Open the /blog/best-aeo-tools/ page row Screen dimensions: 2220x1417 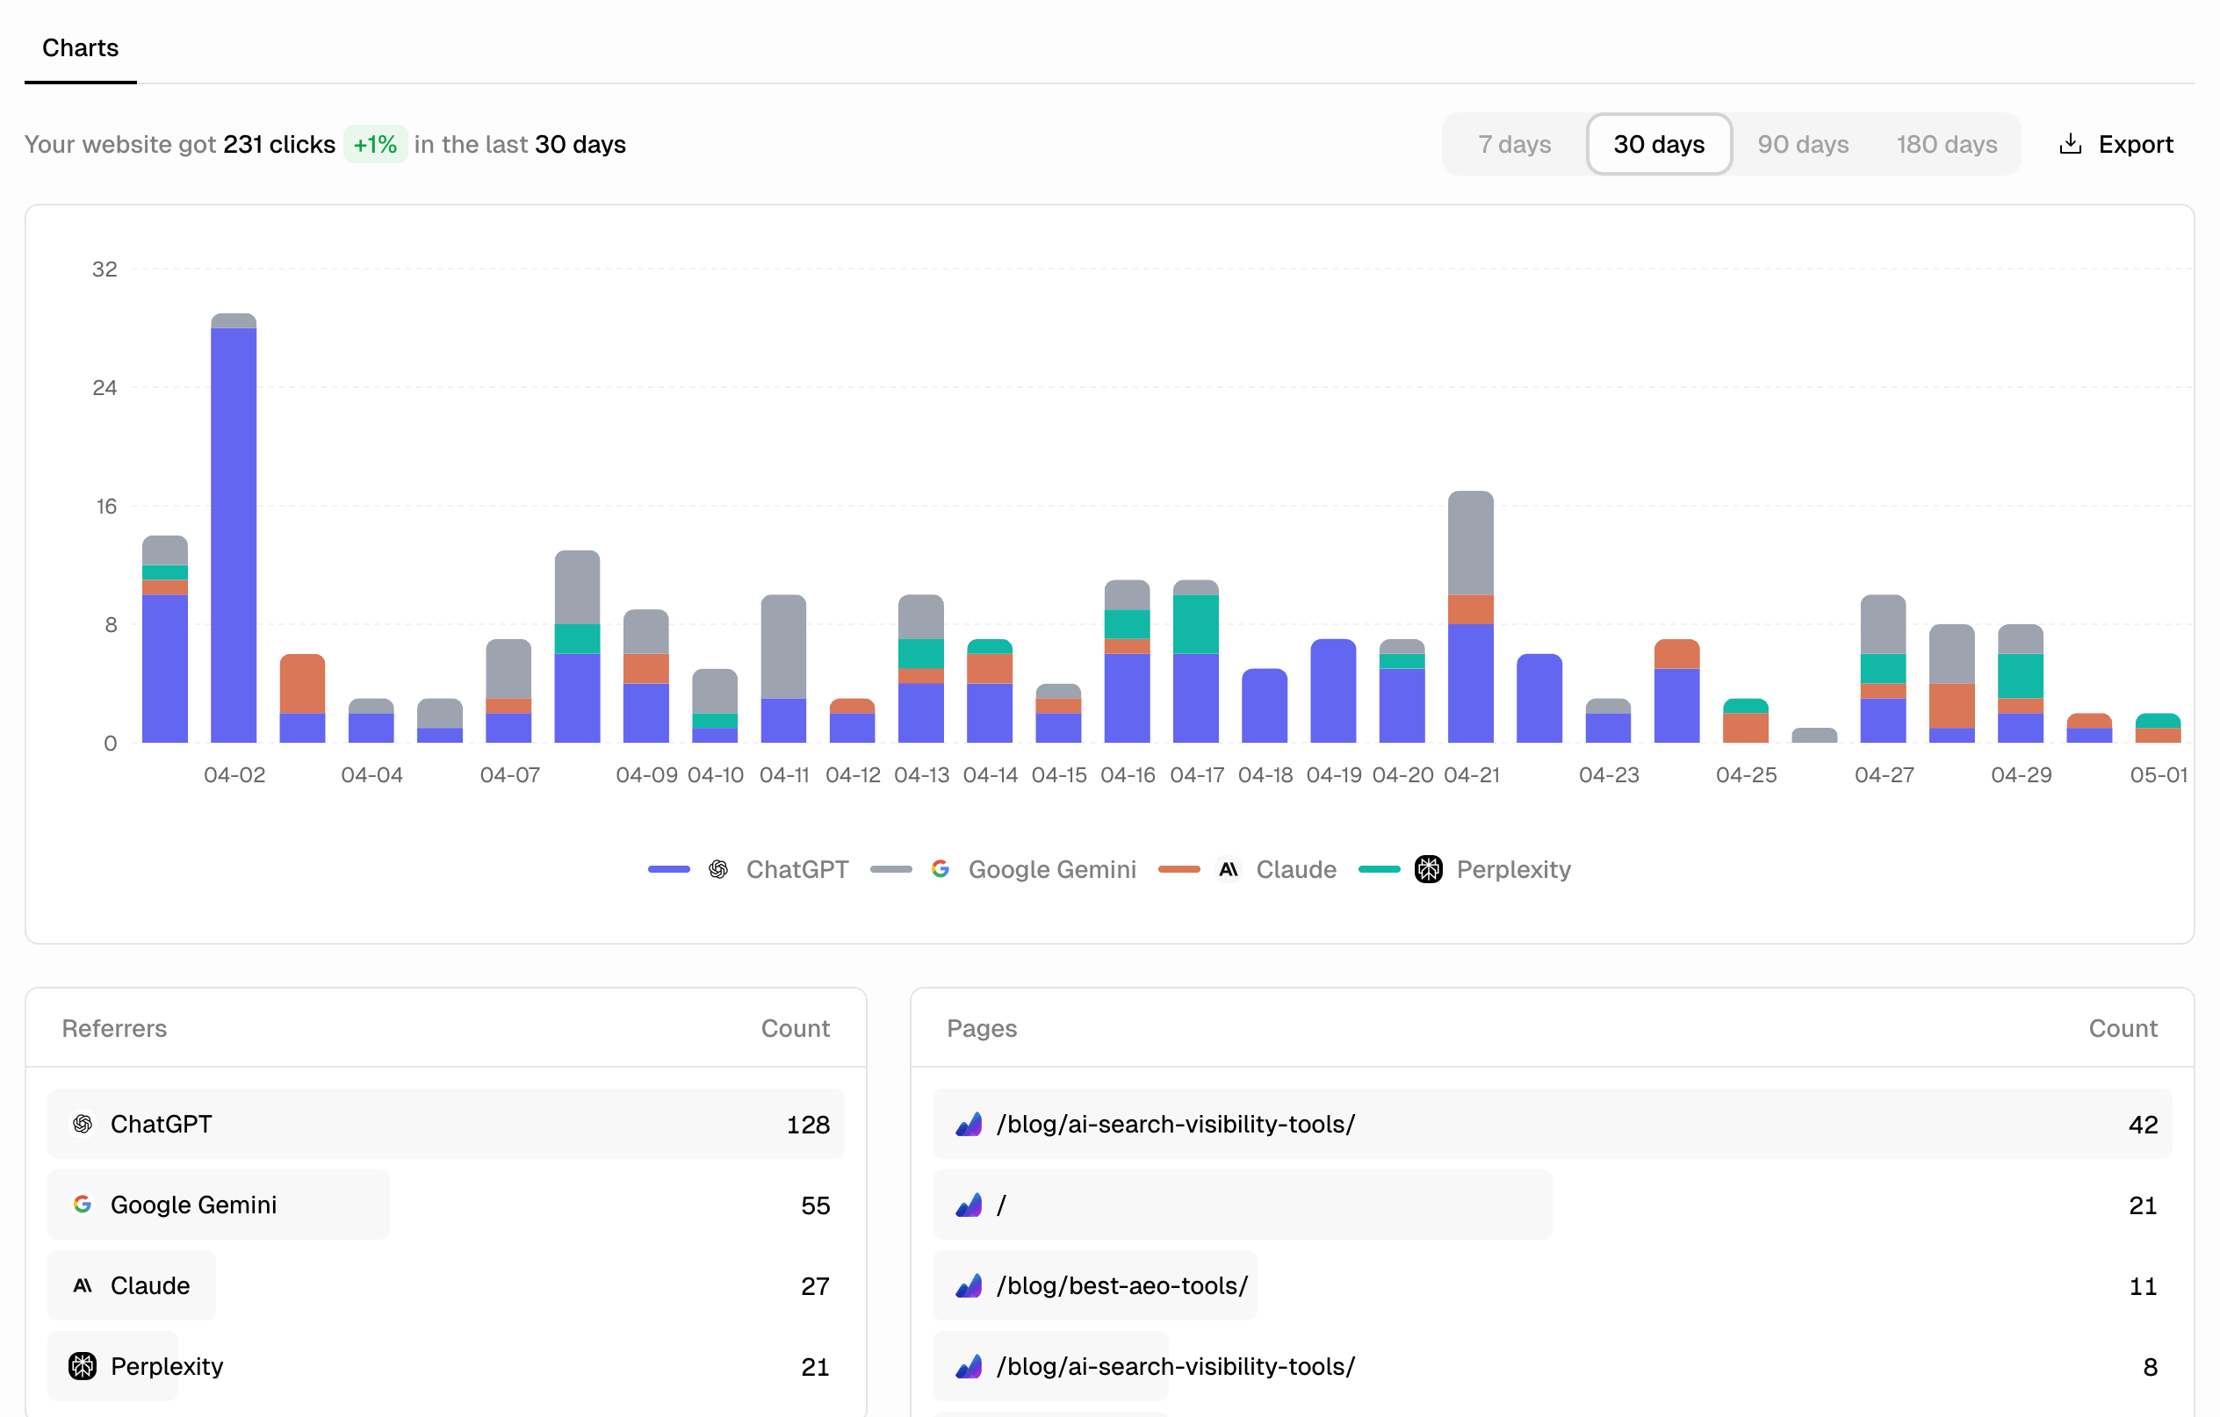(1553, 1285)
